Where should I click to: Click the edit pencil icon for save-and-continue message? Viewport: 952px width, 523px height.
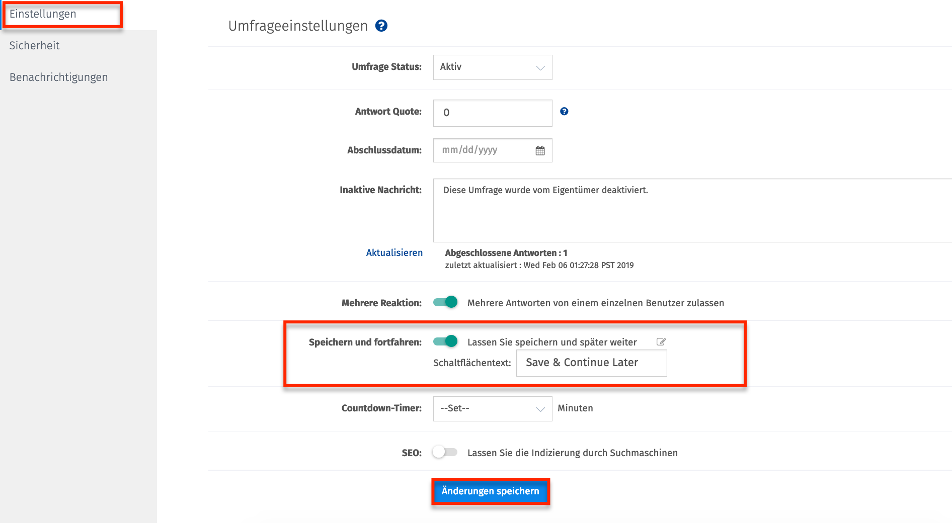click(661, 341)
